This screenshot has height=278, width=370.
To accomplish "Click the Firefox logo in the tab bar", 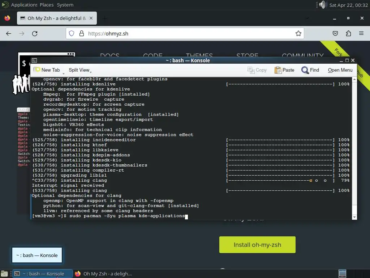I will (x=7, y=18).
